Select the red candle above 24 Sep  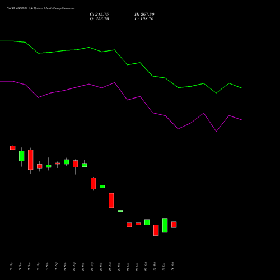click(x=94, y=183)
